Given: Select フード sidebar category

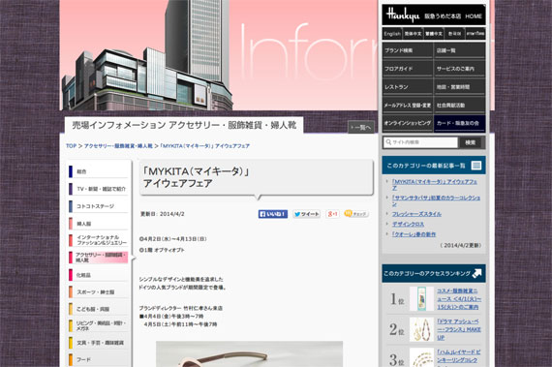Looking at the screenshot, I should [98, 359].
